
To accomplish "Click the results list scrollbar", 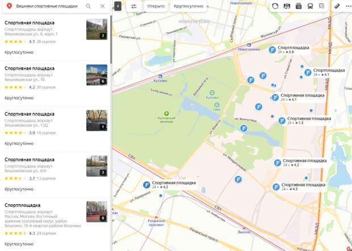I will click(111, 39).
